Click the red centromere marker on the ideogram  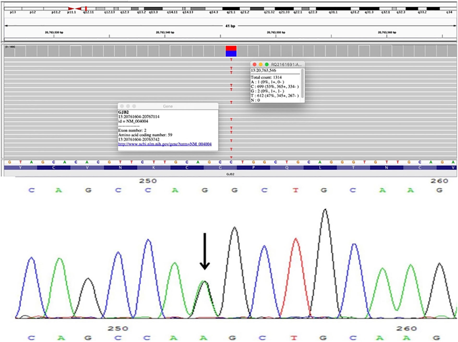[x=74, y=9]
